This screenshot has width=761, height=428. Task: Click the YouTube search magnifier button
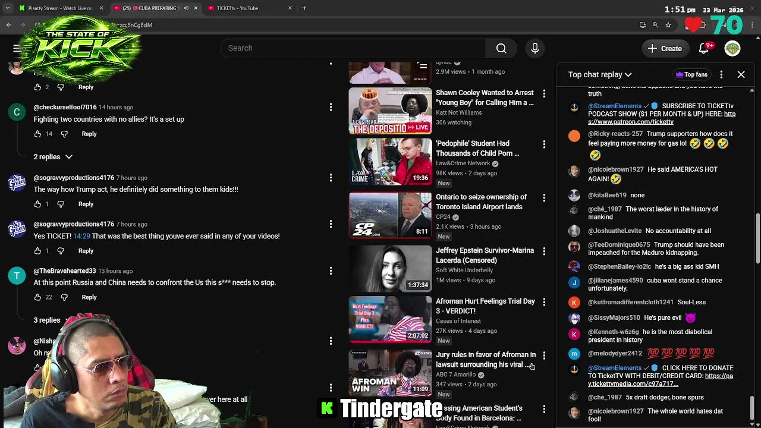click(501, 48)
